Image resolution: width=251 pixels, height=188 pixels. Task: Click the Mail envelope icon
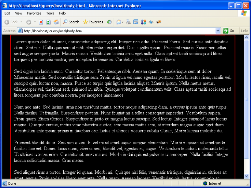119,22
